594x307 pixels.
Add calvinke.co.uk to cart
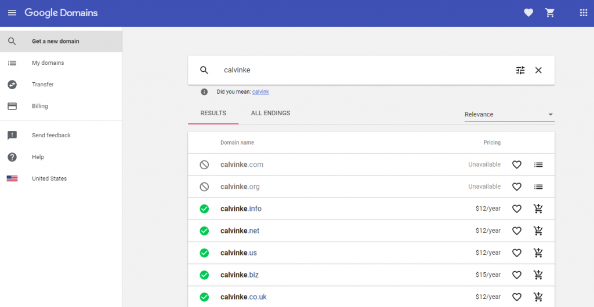tap(538, 297)
